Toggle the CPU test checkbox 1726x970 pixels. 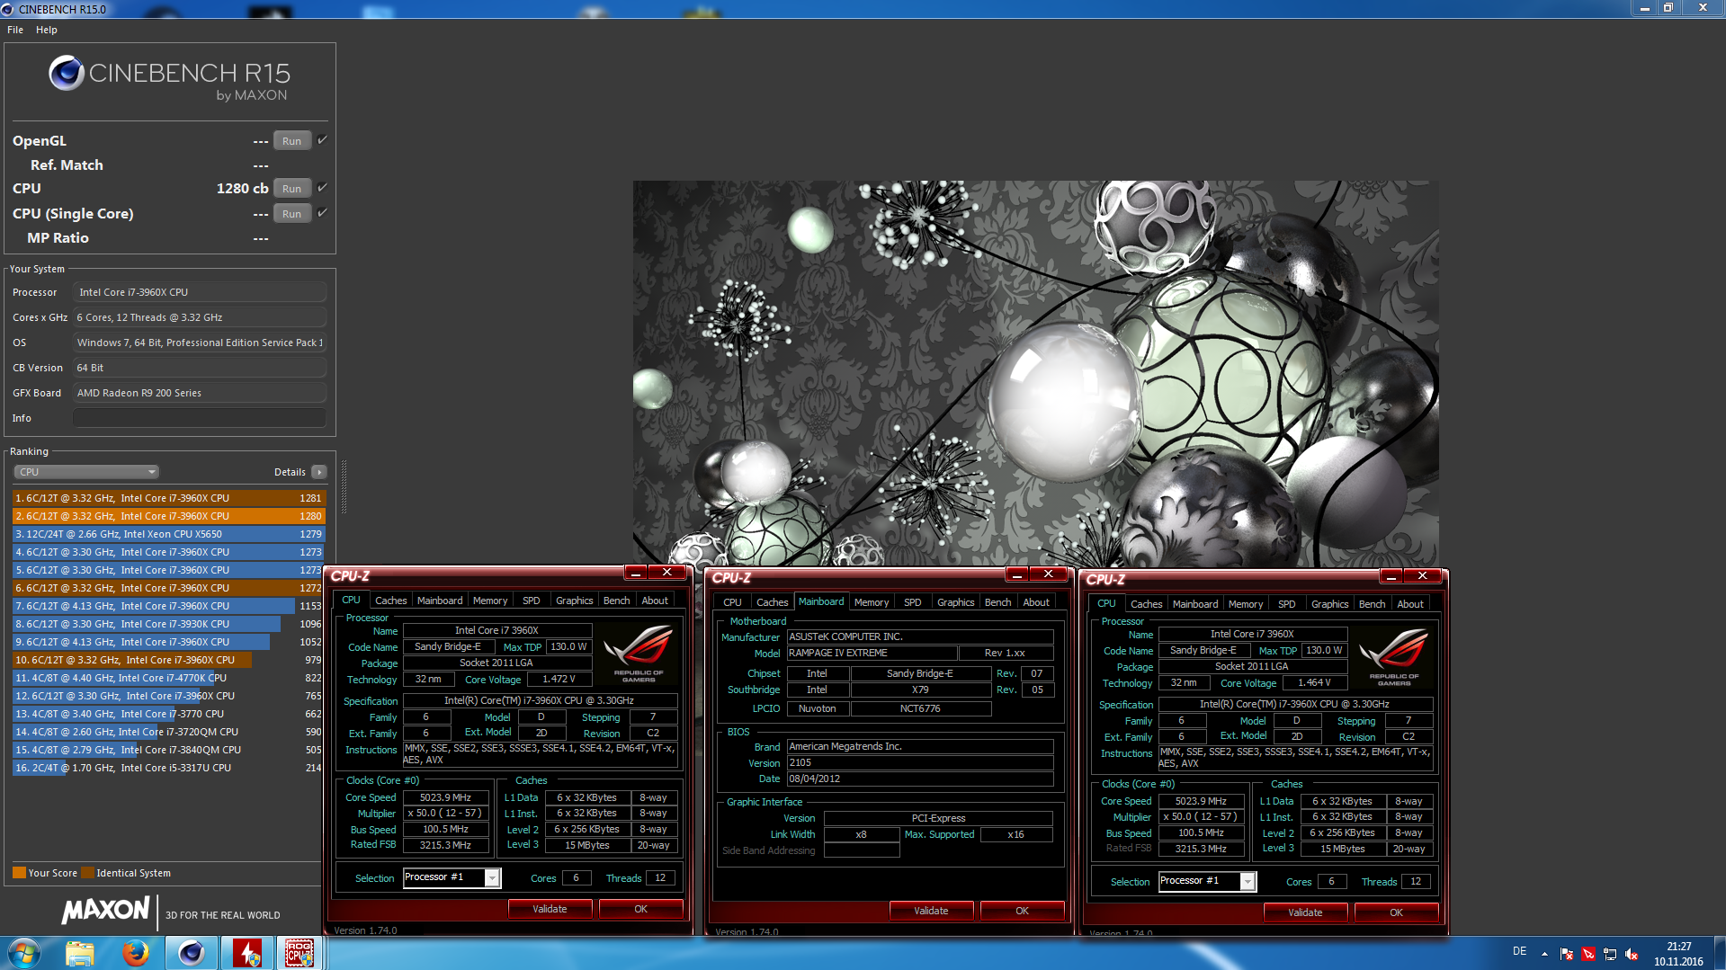[x=322, y=188]
